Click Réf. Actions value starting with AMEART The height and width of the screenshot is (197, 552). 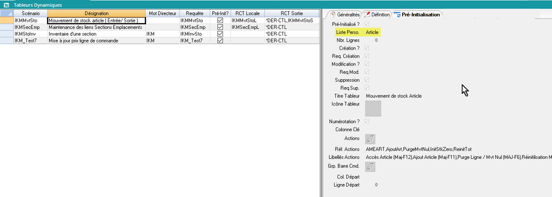[418, 149]
